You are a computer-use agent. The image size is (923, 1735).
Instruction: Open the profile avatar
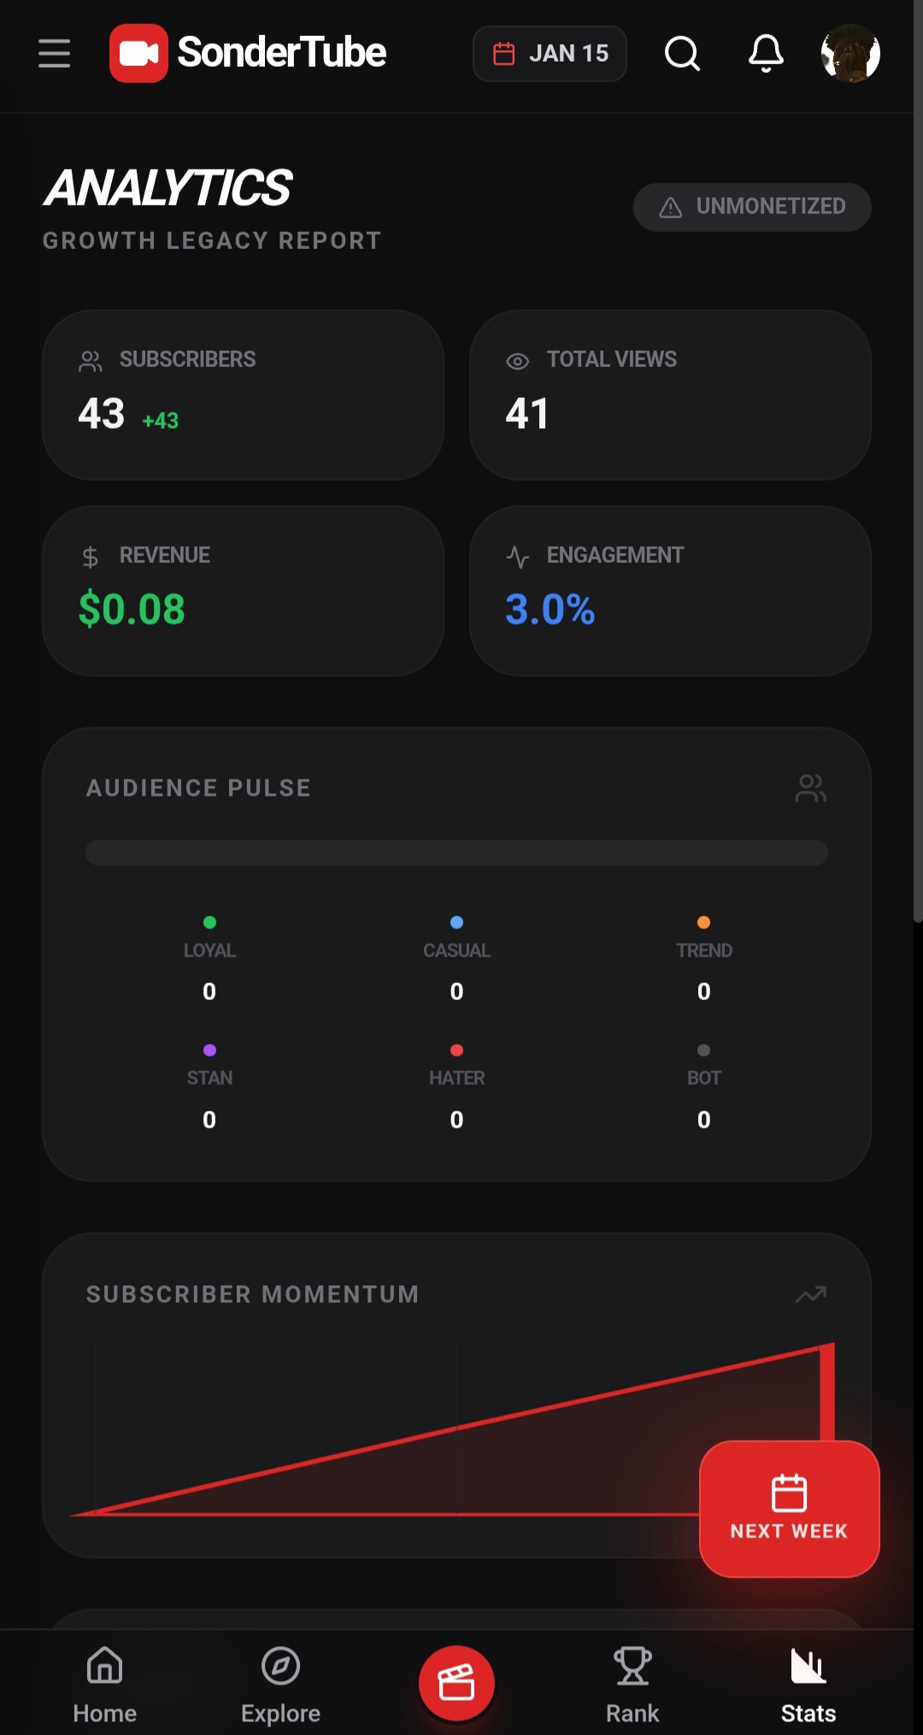(x=850, y=53)
